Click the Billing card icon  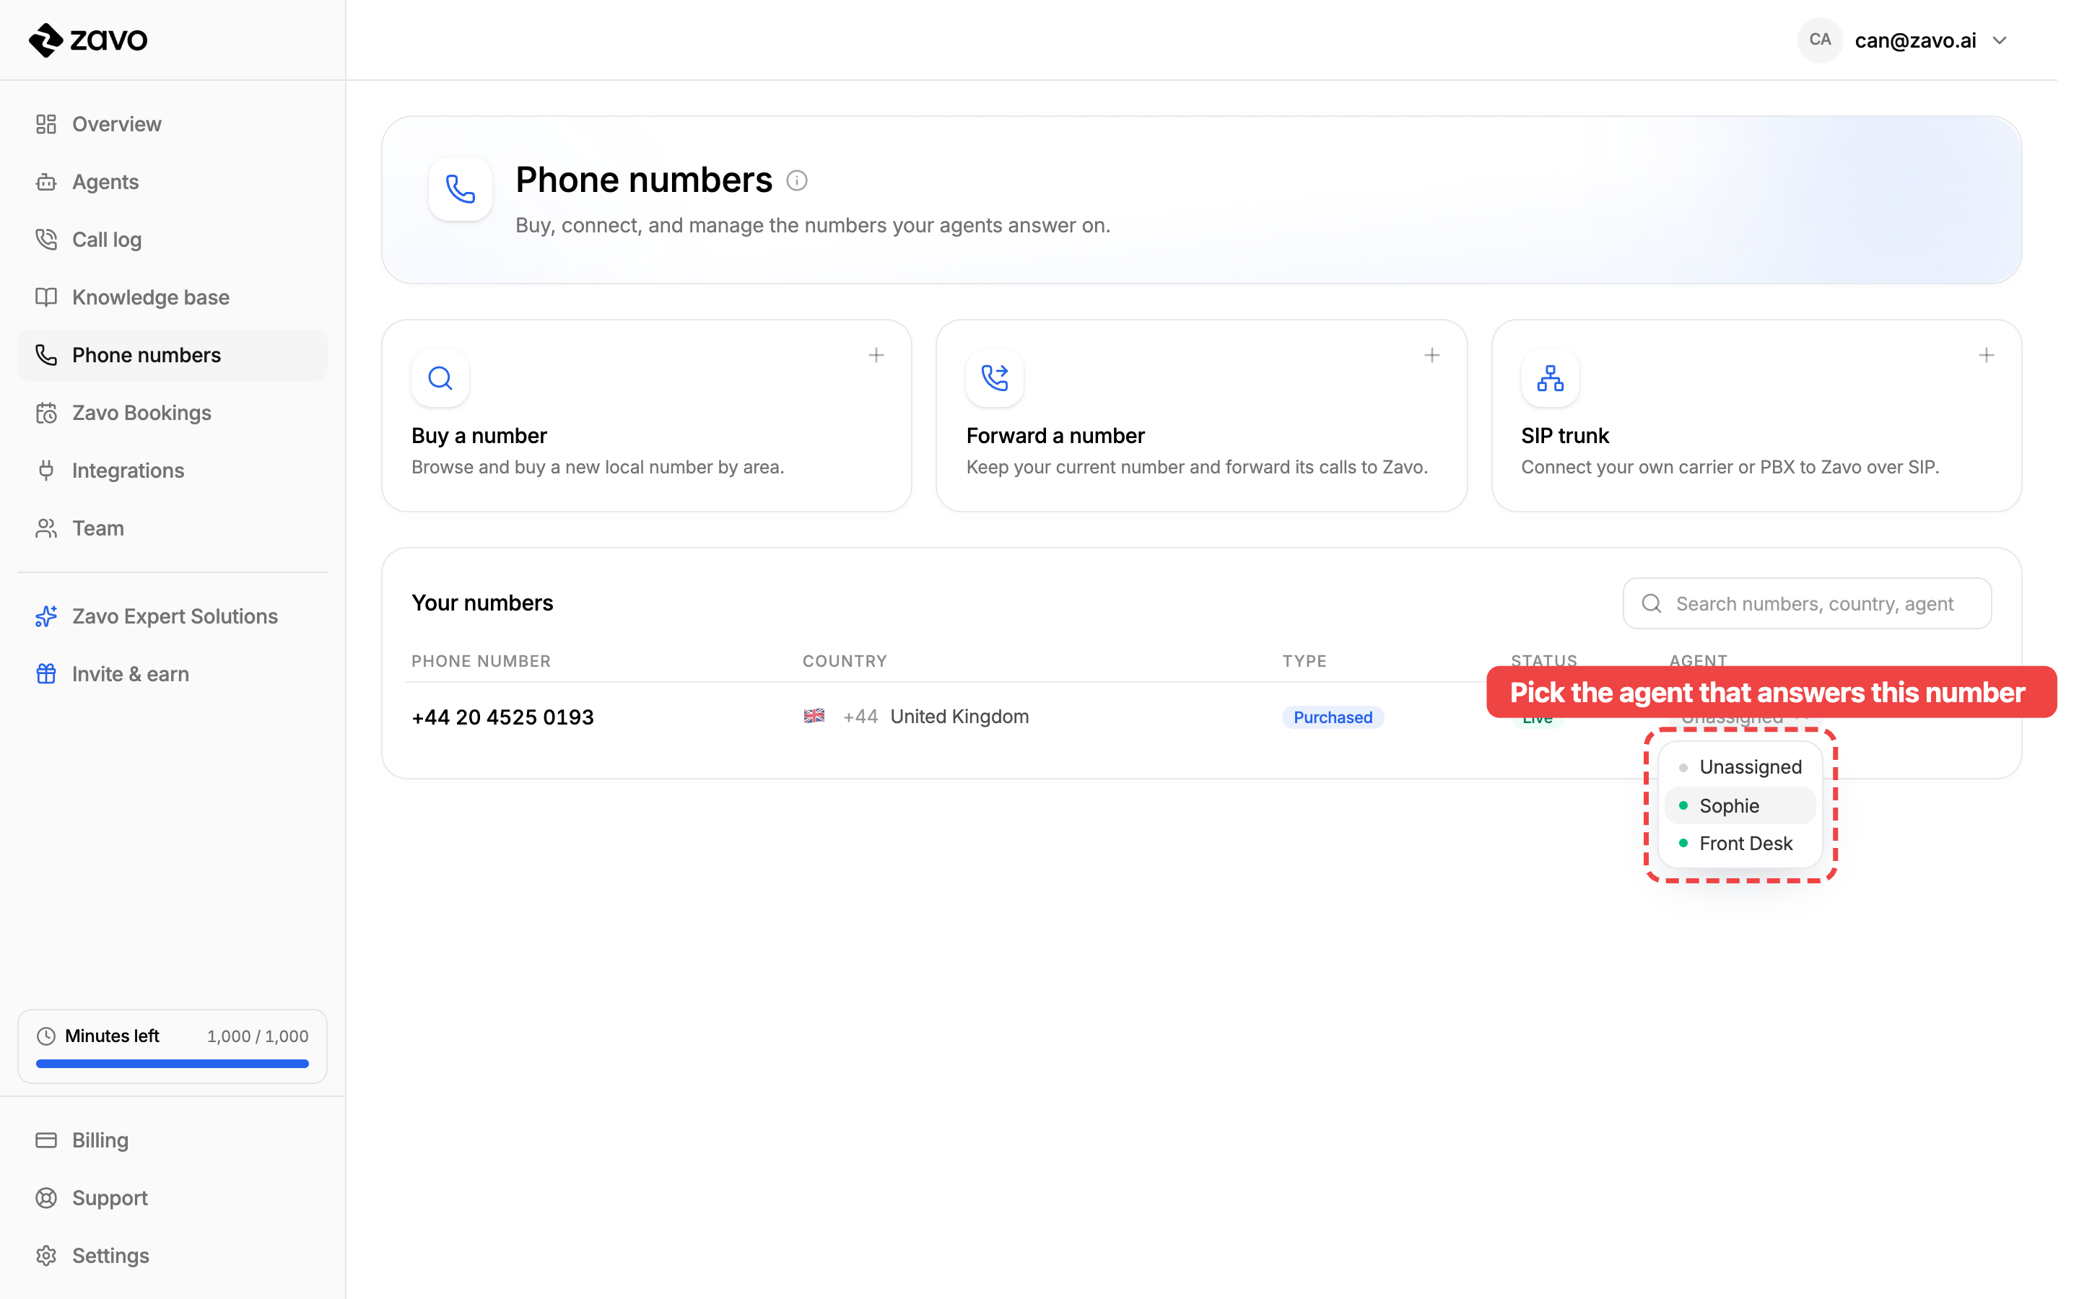pos(46,1140)
